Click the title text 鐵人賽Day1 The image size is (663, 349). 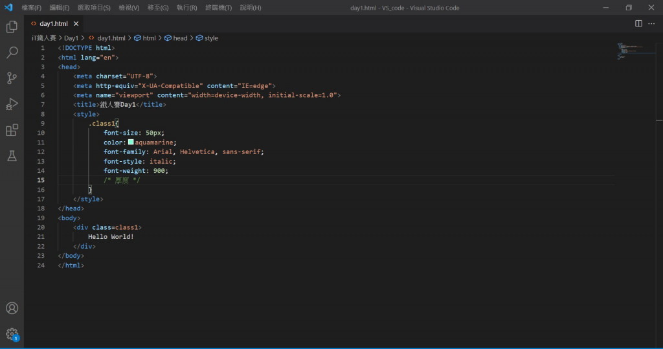coord(118,104)
